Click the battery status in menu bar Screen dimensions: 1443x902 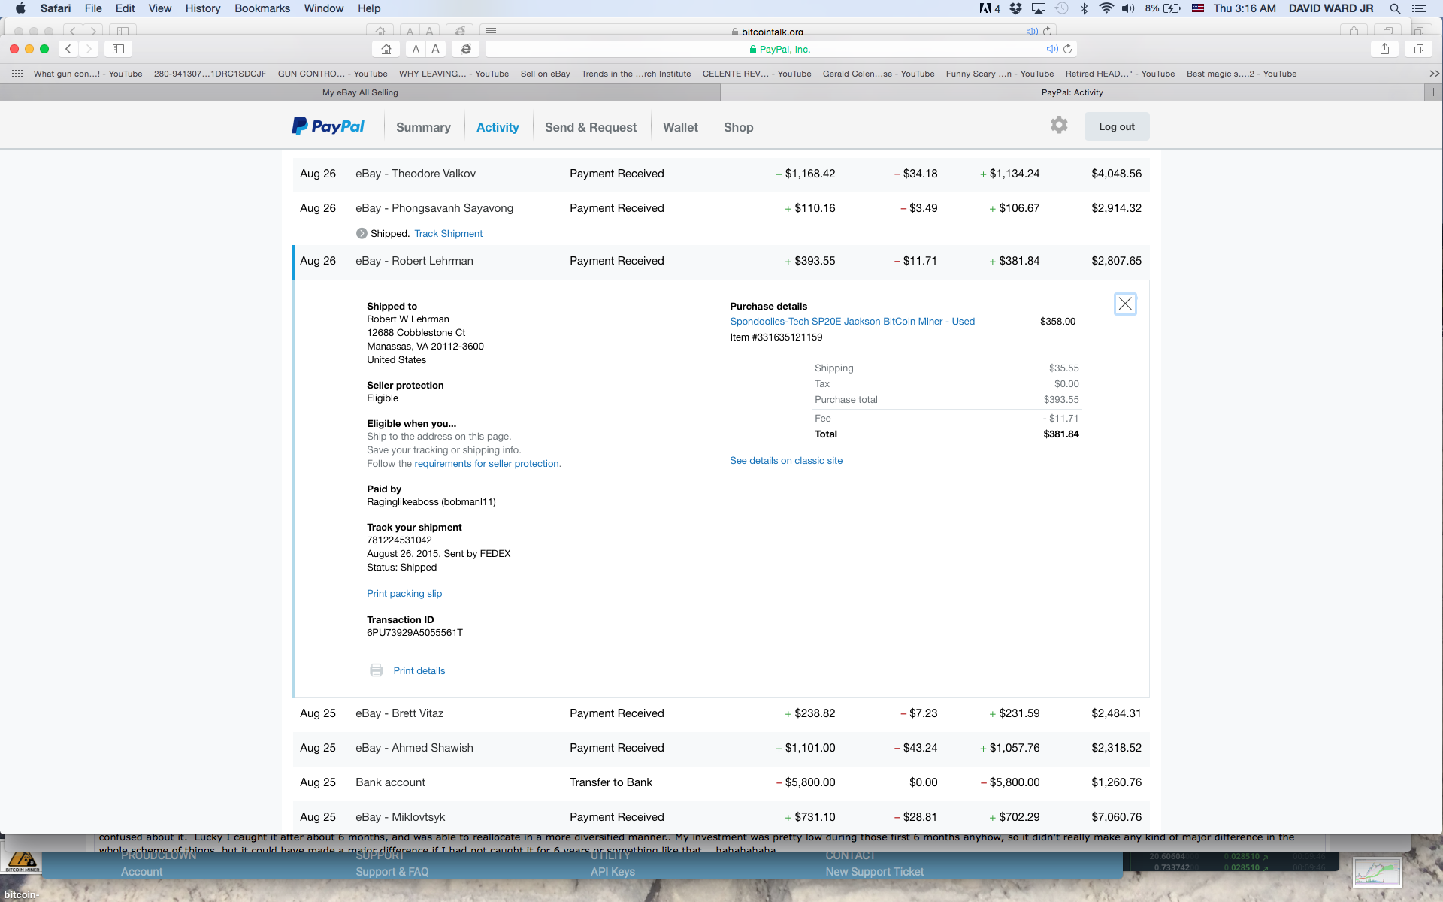pos(1163,8)
